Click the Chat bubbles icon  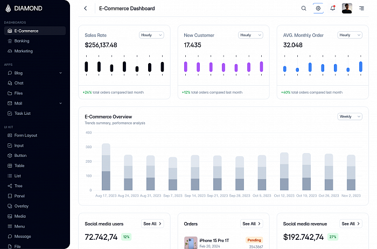tap(10, 83)
